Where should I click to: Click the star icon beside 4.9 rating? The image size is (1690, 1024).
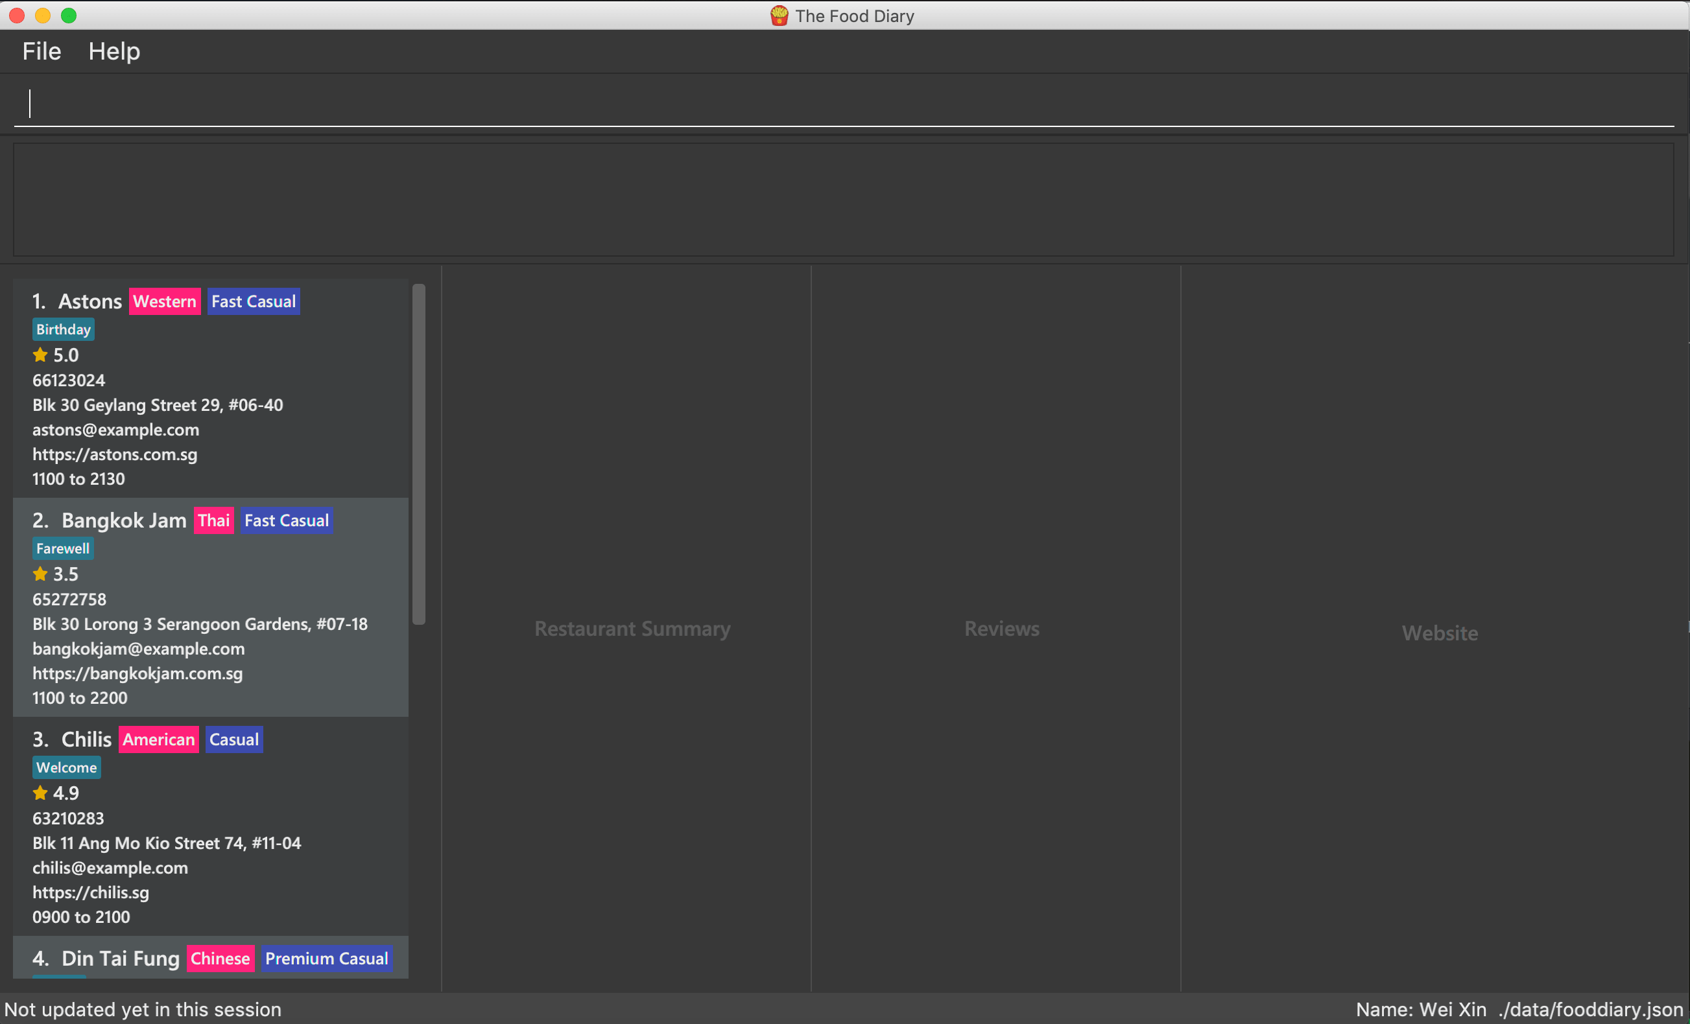pos(40,793)
